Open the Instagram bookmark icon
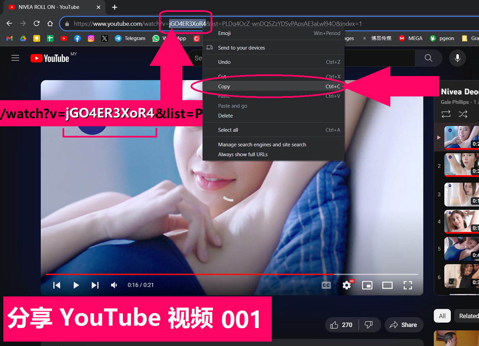Screen dimensions: 479x346 [x=91, y=38]
